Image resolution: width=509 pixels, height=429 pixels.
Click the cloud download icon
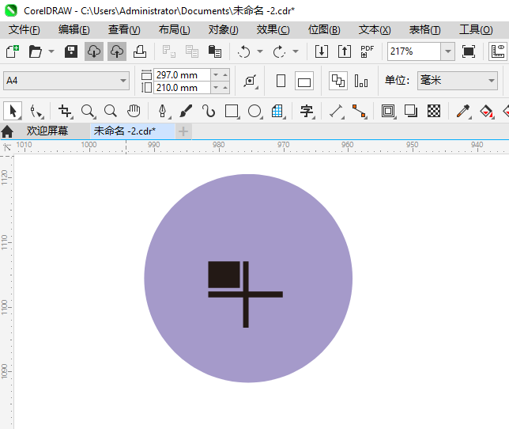[x=94, y=51]
